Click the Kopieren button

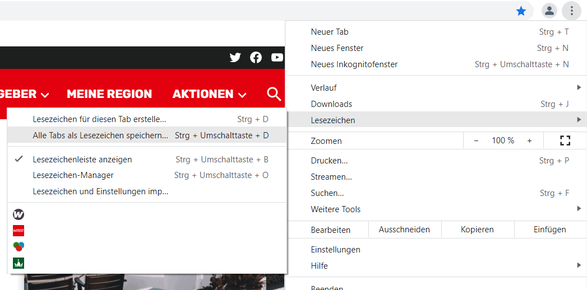pyautogui.click(x=477, y=229)
